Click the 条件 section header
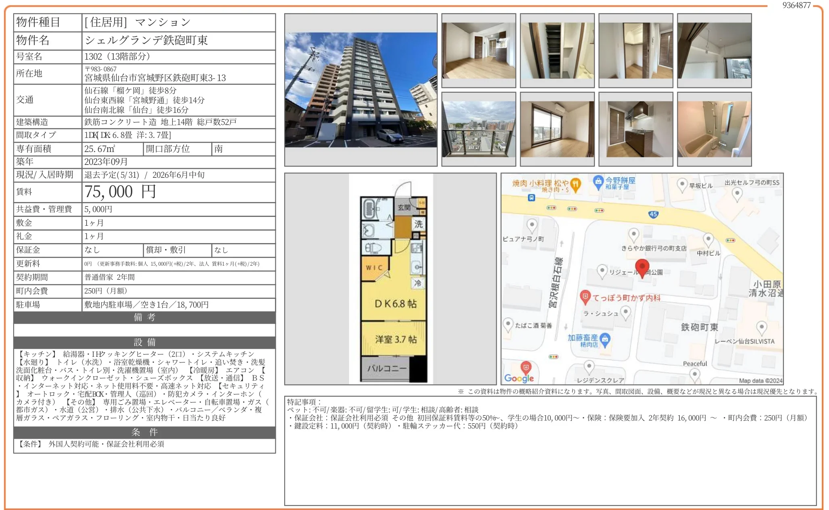 pyautogui.click(x=144, y=432)
